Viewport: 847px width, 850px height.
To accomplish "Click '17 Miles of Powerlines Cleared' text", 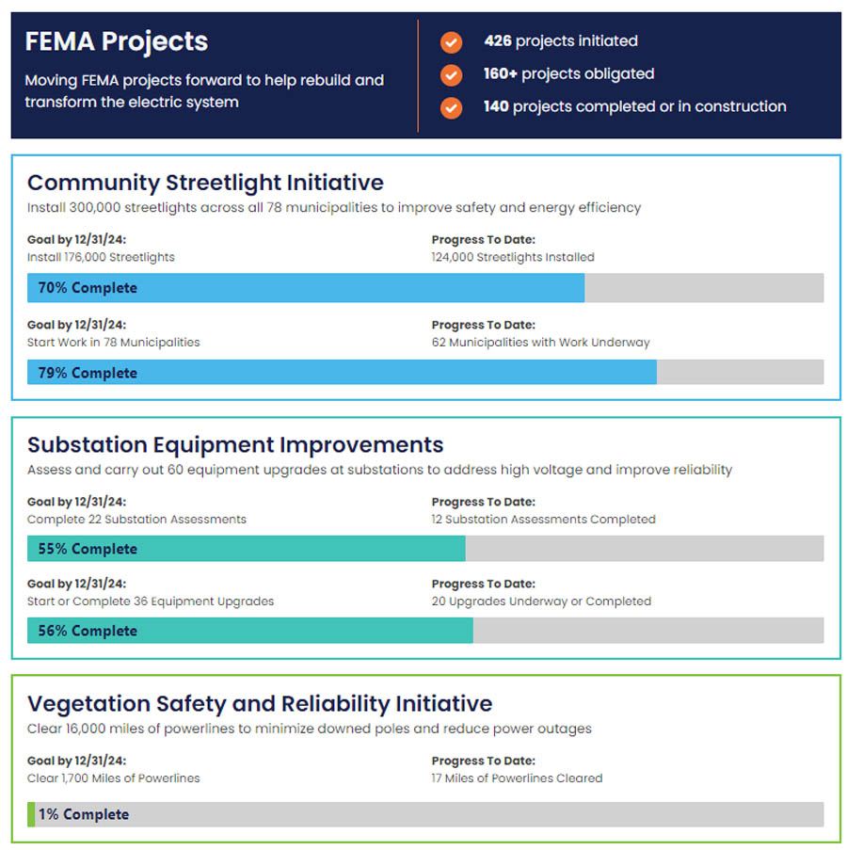I will pos(517,778).
